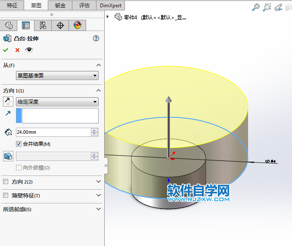Click the draft angle input field
This screenshot has height=246, width=292.
coord(53,157)
